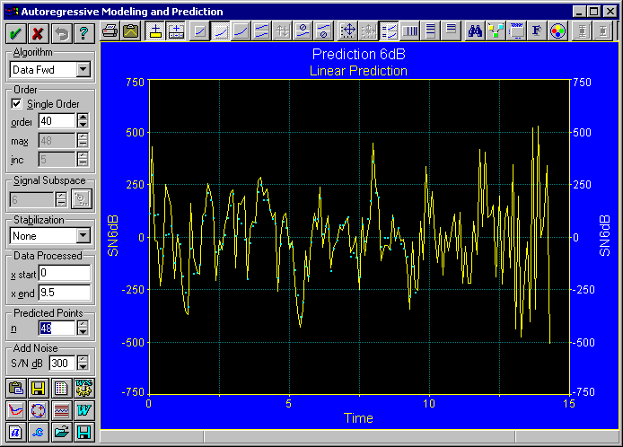Click the colored node diagram icon
Image resolution: width=623 pixels, height=447 pixels.
496,31
